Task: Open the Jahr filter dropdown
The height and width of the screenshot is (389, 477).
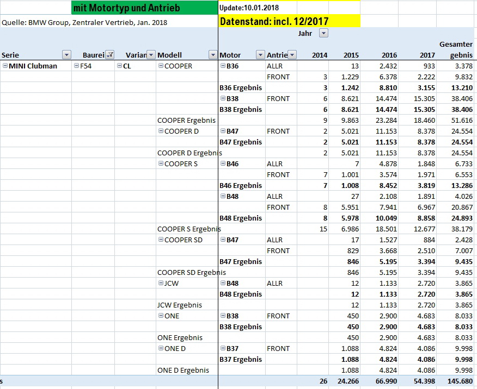Action: [323, 33]
